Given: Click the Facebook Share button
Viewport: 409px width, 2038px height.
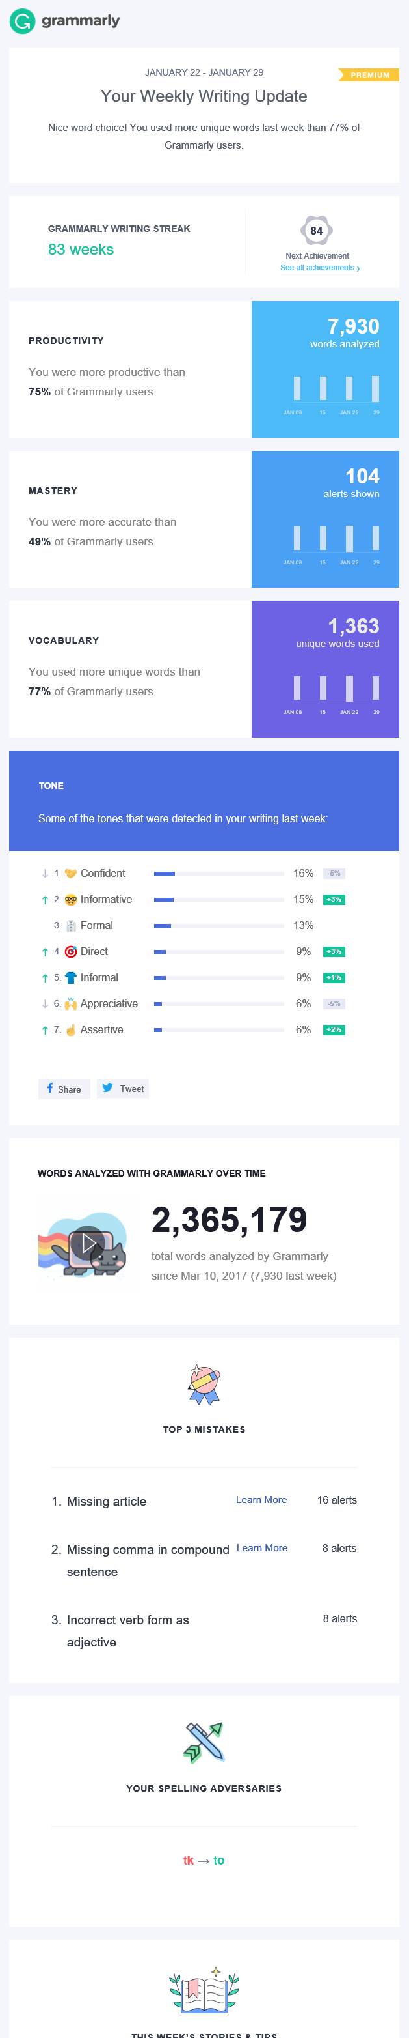Looking at the screenshot, I should point(64,1089).
